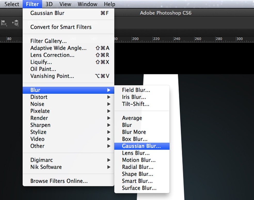Choose Field Blur from submenu
254x200 pixels.
142,90
